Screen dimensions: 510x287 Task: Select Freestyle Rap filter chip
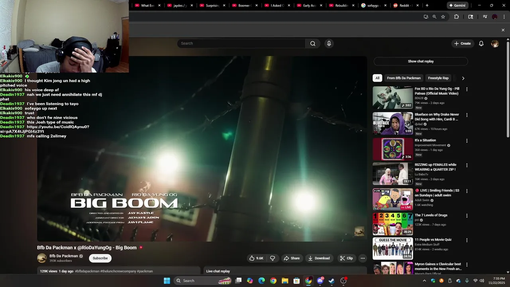click(438, 78)
